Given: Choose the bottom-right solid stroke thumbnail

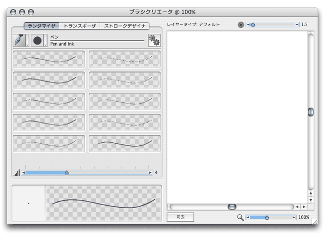Looking at the screenshot, I should 125,144.
